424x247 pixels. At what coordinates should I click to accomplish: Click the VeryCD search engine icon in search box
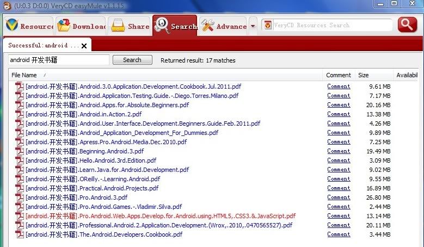click(267, 26)
